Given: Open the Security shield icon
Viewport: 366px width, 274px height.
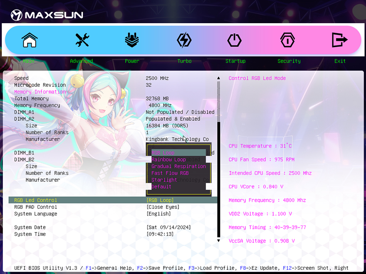Looking at the screenshot, I should pyautogui.click(x=287, y=40).
